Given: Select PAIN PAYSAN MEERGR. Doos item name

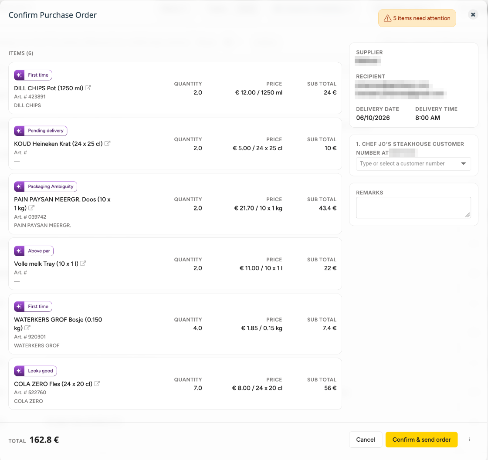Looking at the screenshot, I should [x=62, y=203].
